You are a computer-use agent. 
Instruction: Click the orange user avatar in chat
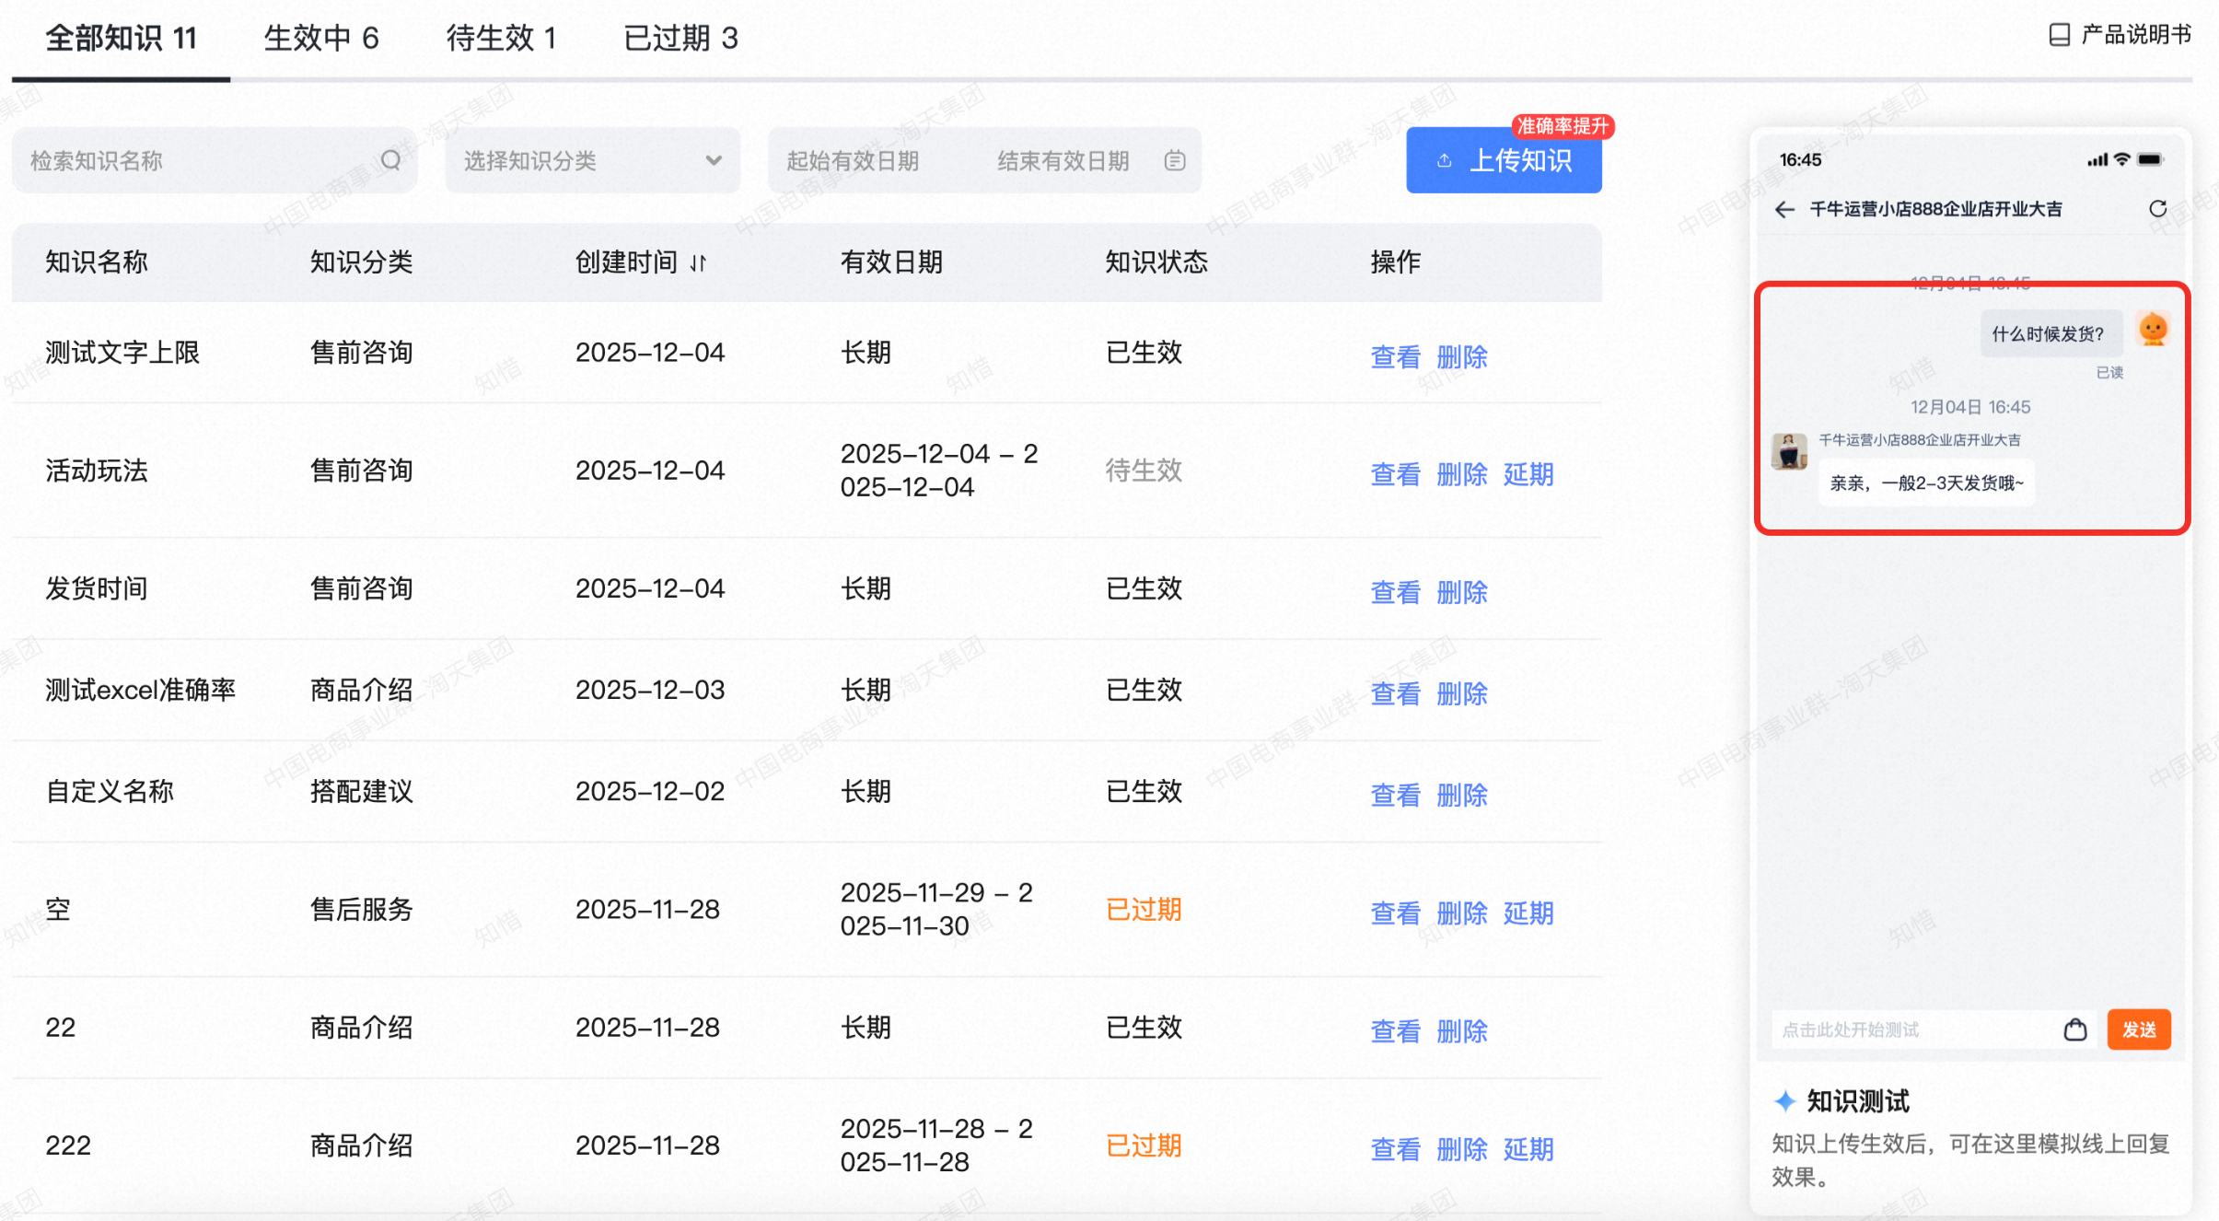click(x=2153, y=329)
